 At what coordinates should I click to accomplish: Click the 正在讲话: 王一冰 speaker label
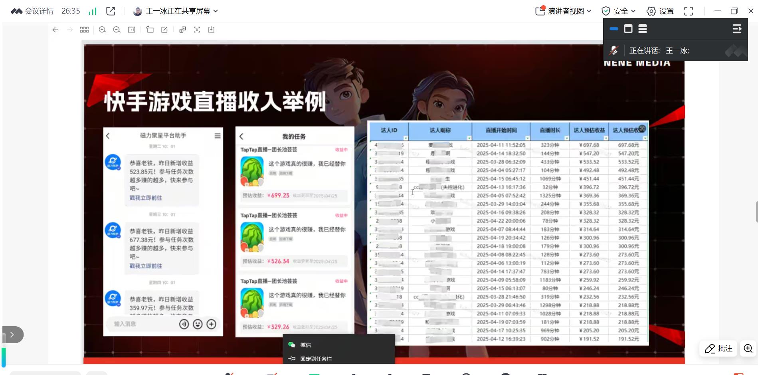coord(659,51)
